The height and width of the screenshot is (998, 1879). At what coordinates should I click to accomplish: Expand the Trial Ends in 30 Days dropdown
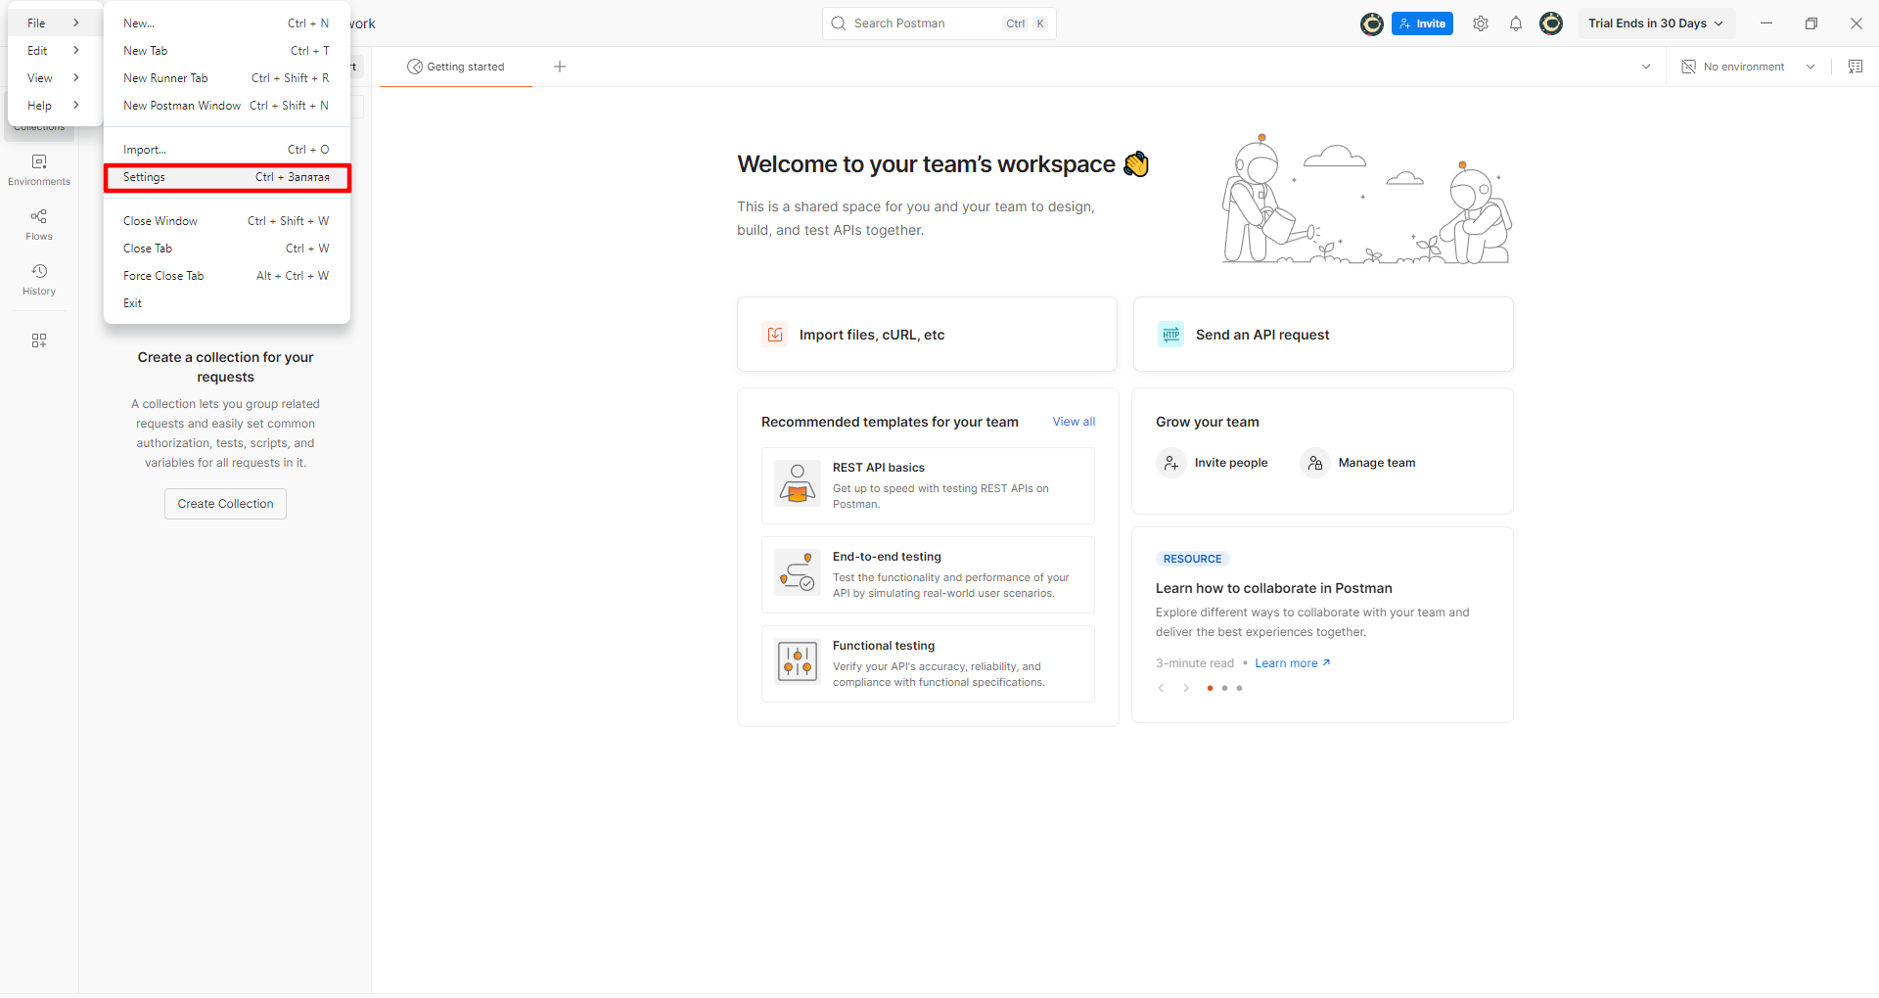[1656, 23]
